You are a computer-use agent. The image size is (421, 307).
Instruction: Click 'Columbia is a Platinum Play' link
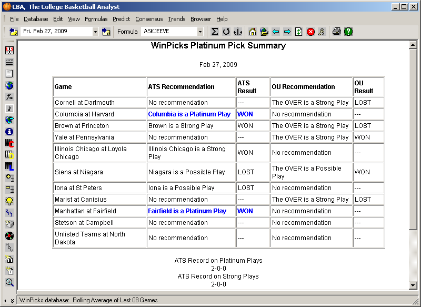[189, 114]
